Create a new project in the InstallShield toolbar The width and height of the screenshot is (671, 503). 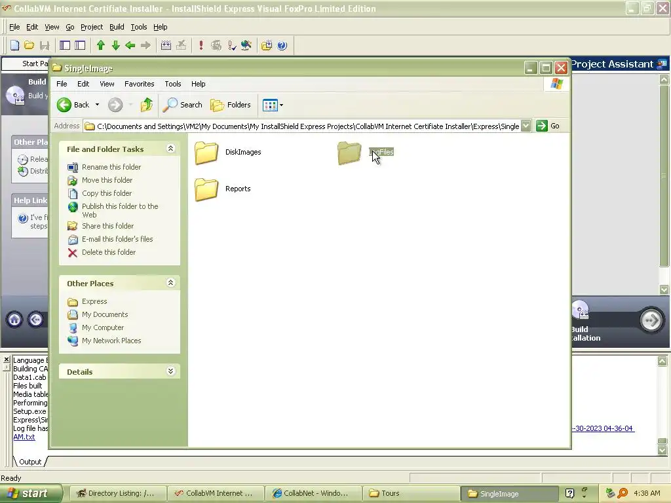14,45
